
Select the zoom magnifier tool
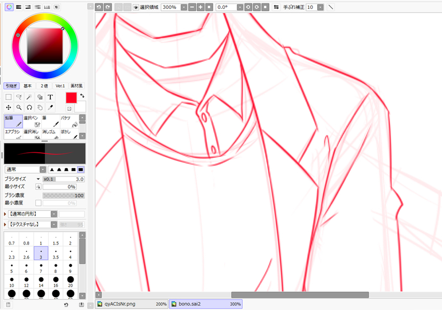point(19,107)
